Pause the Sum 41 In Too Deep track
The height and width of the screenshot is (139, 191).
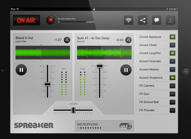(126, 69)
